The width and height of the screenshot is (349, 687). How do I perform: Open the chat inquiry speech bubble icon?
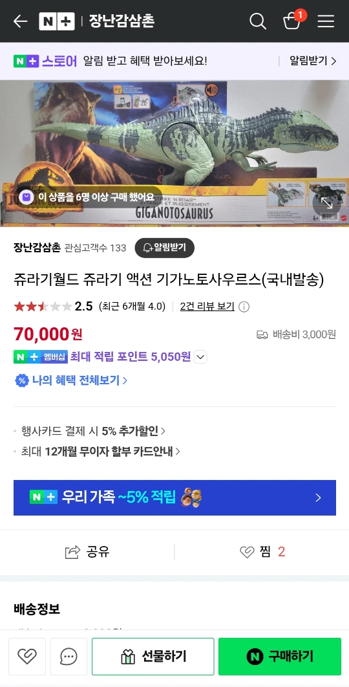click(69, 657)
